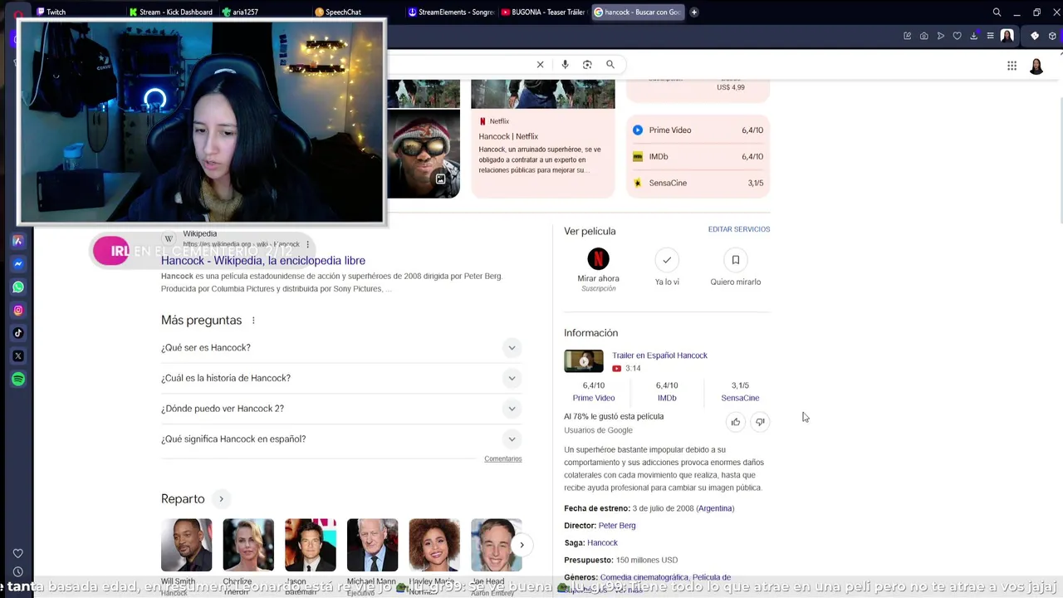Expand ¿Cuál es la historia de Hancock?
The width and height of the screenshot is (1063, 598).
coord(341,378)
